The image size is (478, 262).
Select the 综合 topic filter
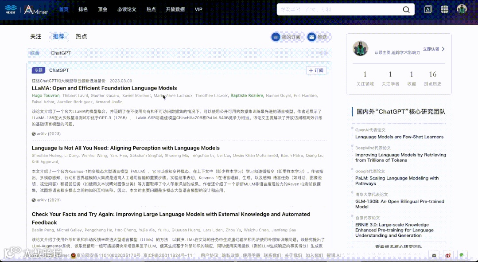(35, 53)
